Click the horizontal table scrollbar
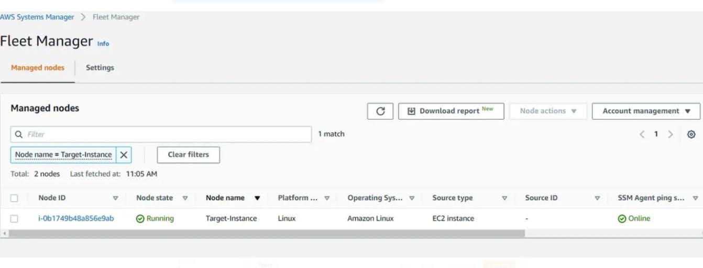The height and width of the screenshot is (268, 703). point(267,233)
